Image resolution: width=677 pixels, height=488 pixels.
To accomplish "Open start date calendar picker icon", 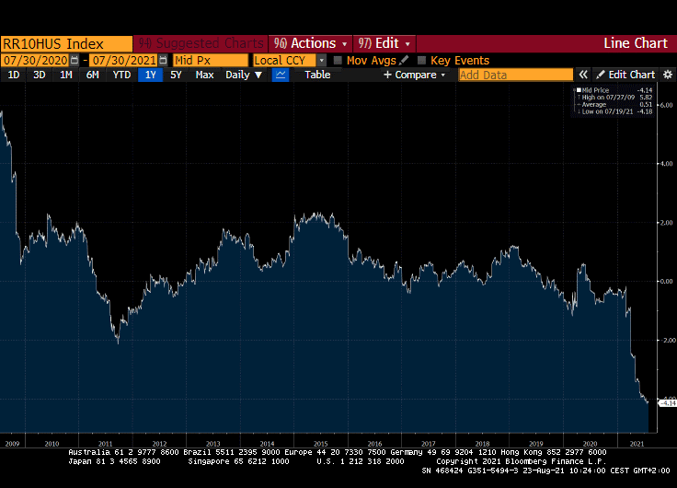I will tap(74, 60).
